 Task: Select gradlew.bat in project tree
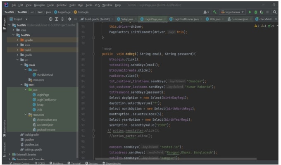31,145
